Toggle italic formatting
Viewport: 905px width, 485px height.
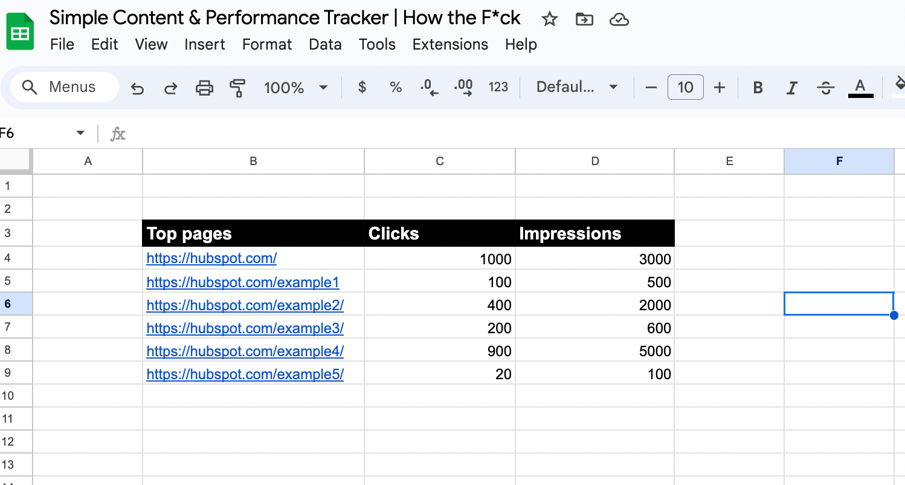point(791,88)
